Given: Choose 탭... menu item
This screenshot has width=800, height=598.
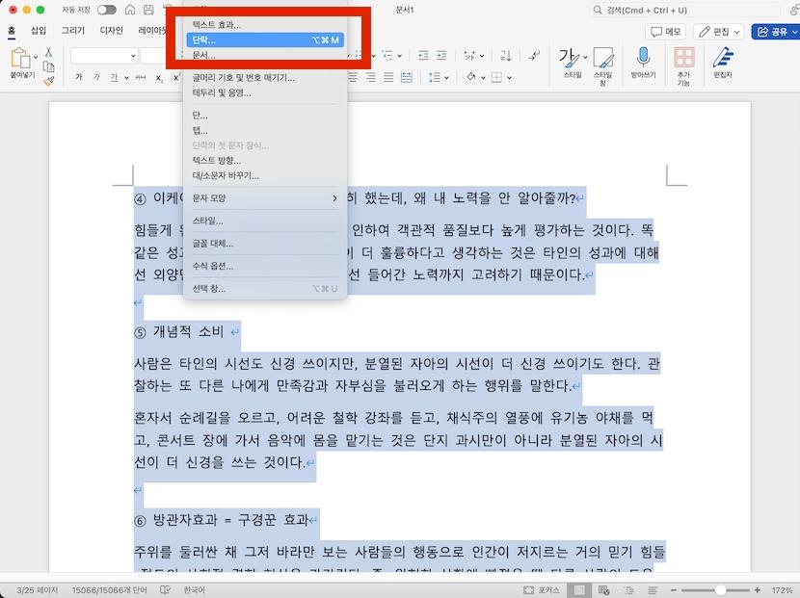Looking at the screenshot, I should coord(265,131).
